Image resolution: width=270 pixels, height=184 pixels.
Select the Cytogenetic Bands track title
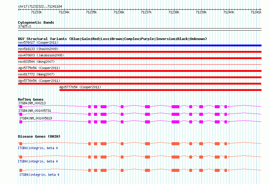pyautogui.click(x=36, y=22)
